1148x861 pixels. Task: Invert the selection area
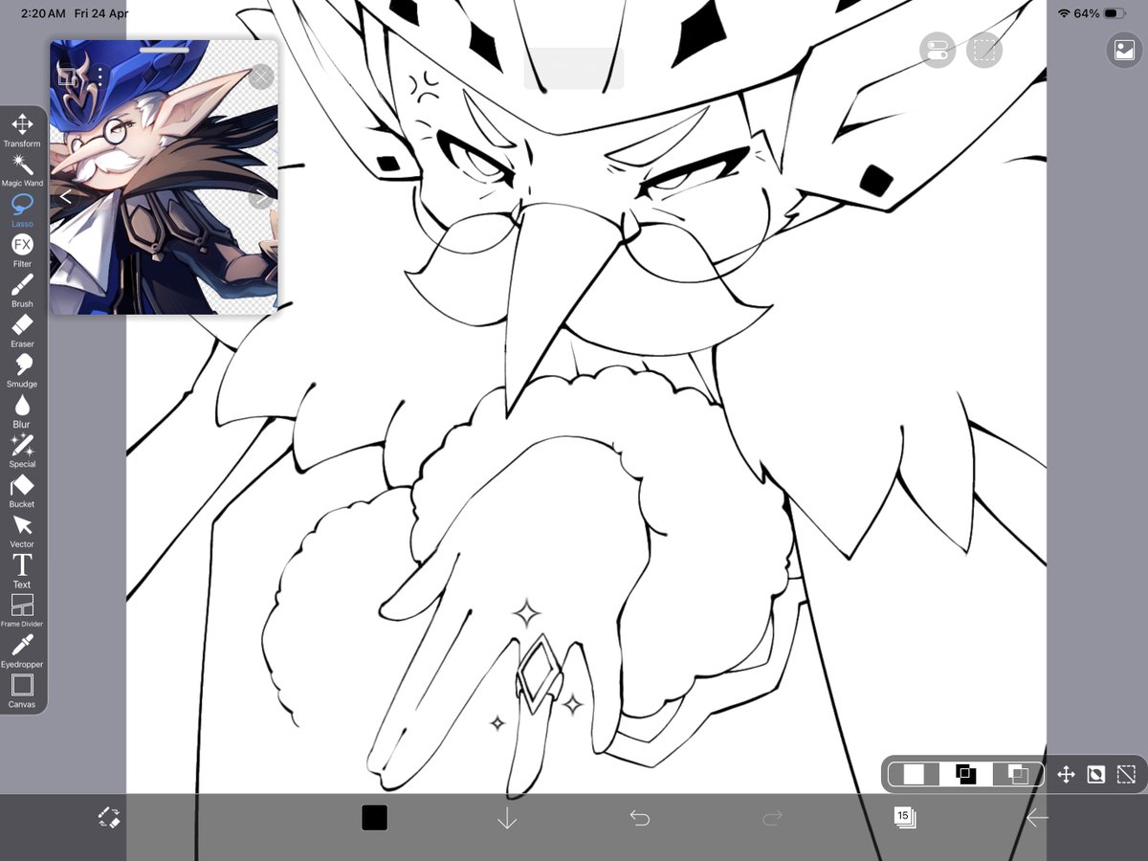[1096, 775]
